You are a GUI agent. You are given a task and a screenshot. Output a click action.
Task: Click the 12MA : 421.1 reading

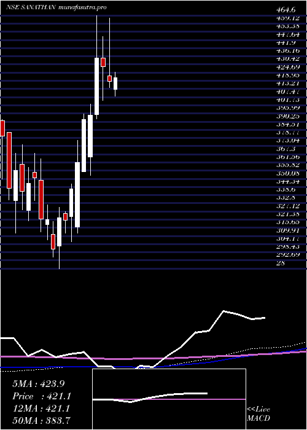click(41, 408)
